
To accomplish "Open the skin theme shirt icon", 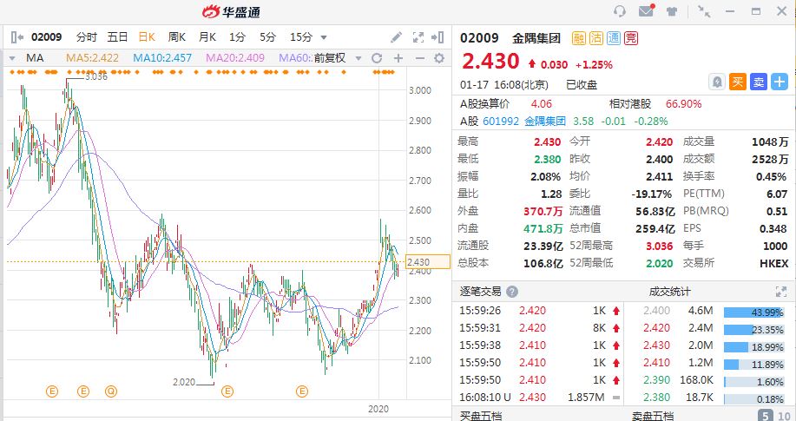I will coord(672,11).
